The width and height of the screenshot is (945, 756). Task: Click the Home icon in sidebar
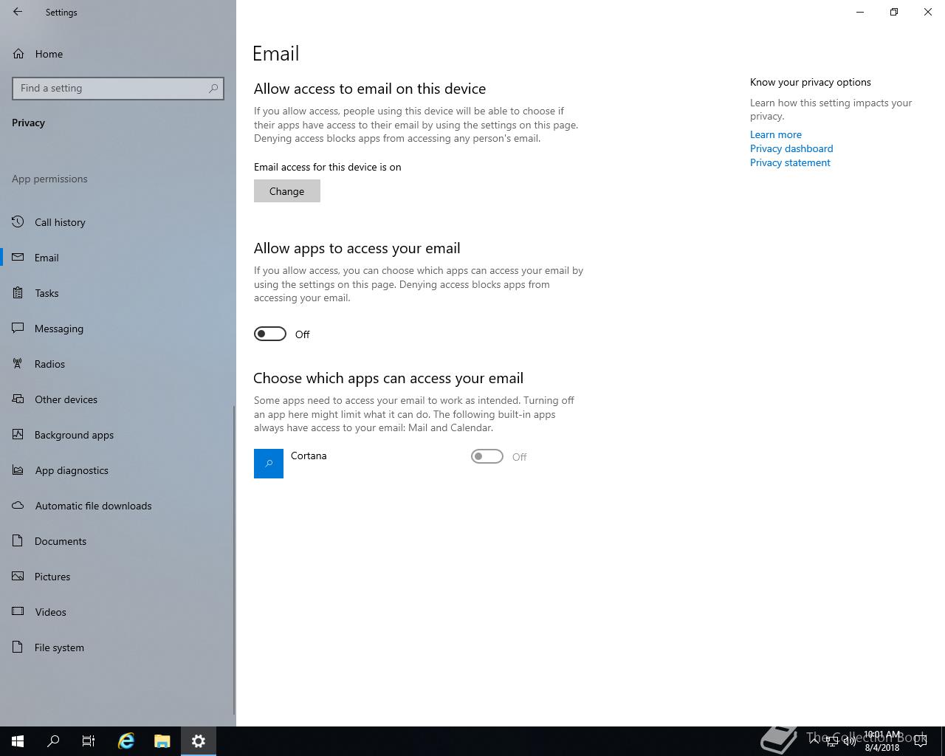(x=18, y=54)
